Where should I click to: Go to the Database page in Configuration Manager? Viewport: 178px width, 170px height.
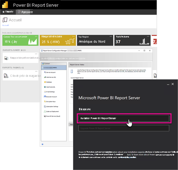click(48, 82)
